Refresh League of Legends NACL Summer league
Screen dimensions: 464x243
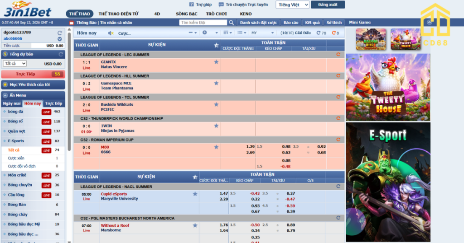coord(338,187)
